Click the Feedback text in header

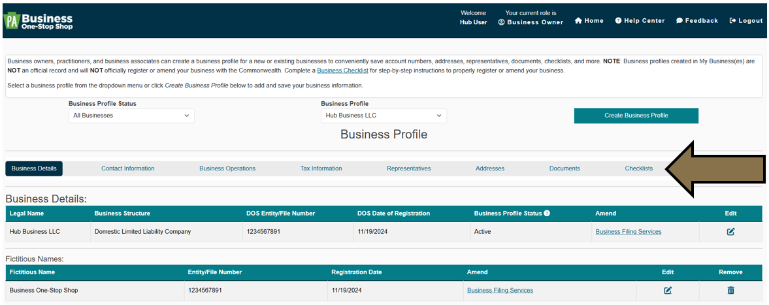click(701, 21)
